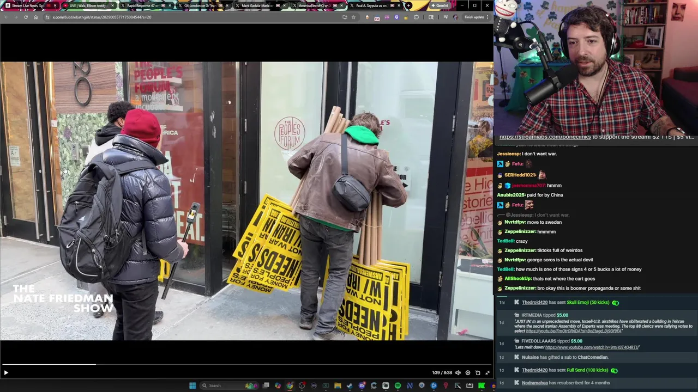The width and height of the screenshot is (698, 392).
Task: Switch to 'Stream Live News' tab
Action: (31, 5)
